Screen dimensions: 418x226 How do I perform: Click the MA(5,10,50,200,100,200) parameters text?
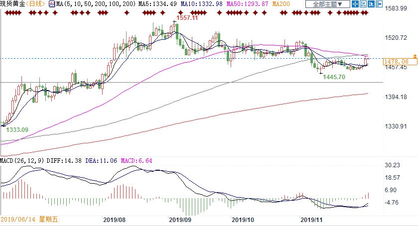tap(96, 4)
